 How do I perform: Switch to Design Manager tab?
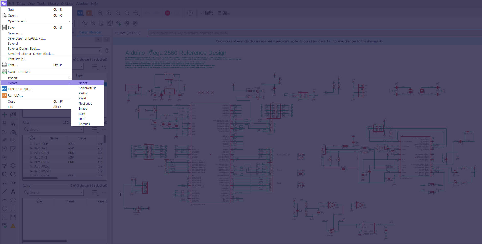(90, 32)
